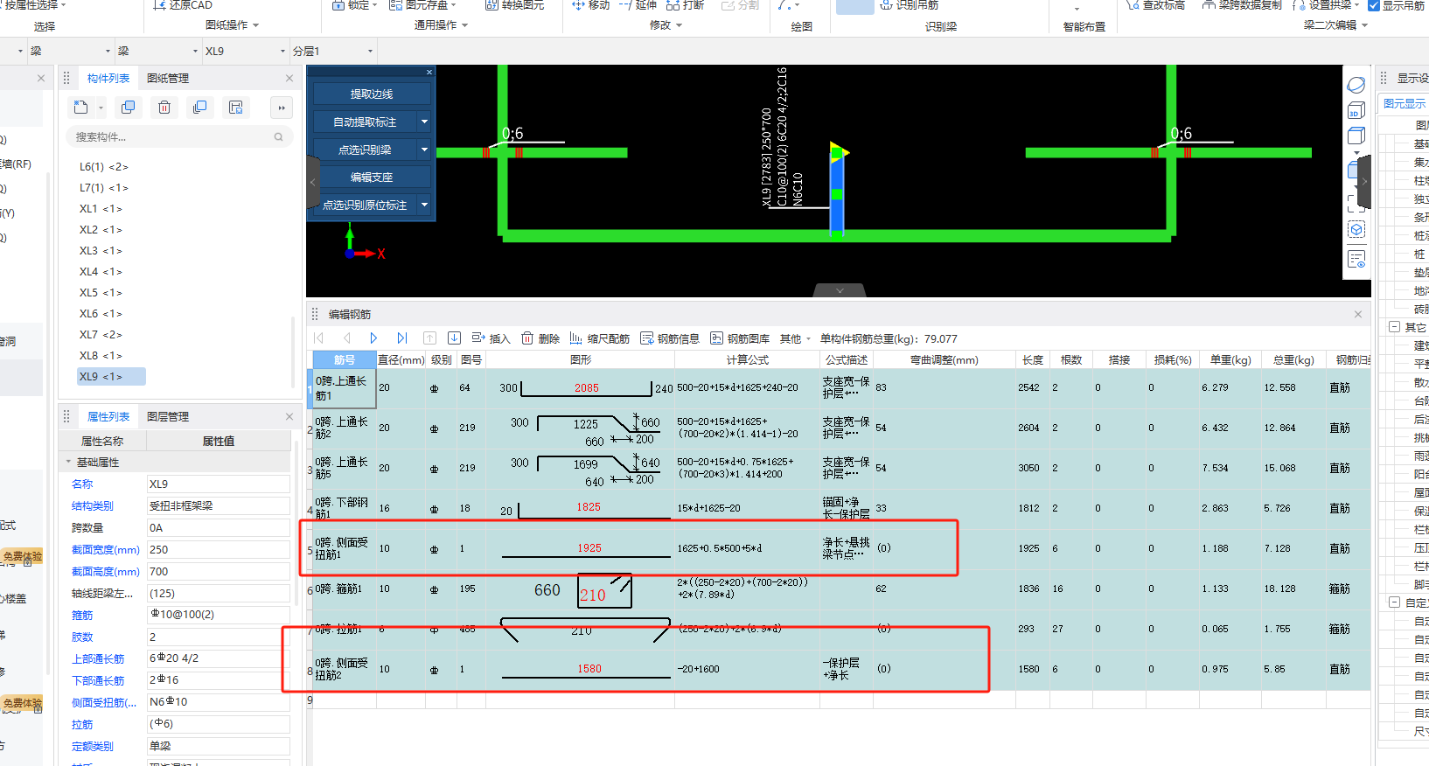Screen dimensions: 1429x766
Task: Click Identify Hanger Bars tool
Action: (x=909, y=5)
